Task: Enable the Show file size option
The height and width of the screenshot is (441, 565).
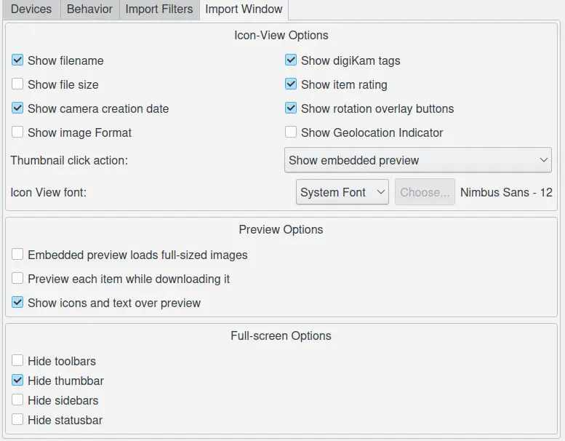Action: coord(18,84)
